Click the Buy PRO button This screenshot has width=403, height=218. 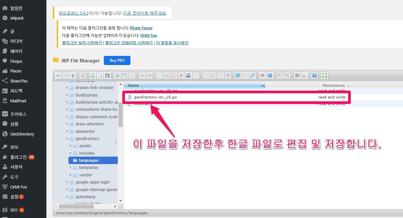117,60
